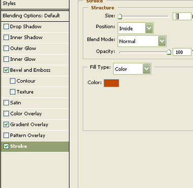Tick the Satin checkbox
Viewport: 193px width, 188px height.
6,103
